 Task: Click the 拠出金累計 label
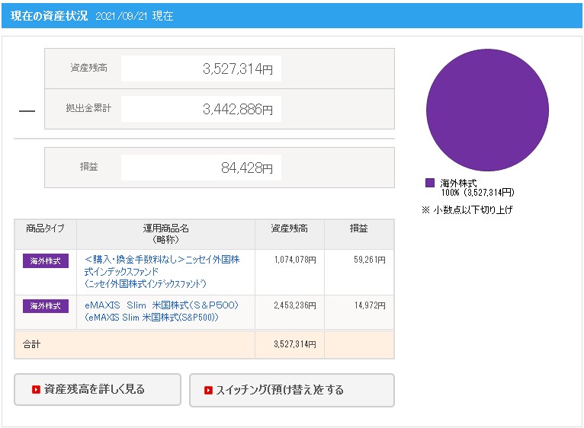88,108
